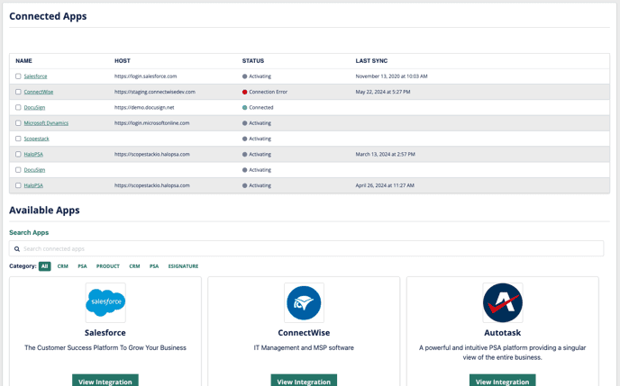Open the ConnectWise connected app link
Viewport: 620px width, 386px height.
click(x=39, y=92)
